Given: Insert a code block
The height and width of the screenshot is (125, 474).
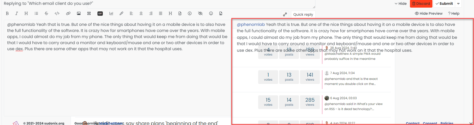Looking at the screenshot, I should coord(57,13).
